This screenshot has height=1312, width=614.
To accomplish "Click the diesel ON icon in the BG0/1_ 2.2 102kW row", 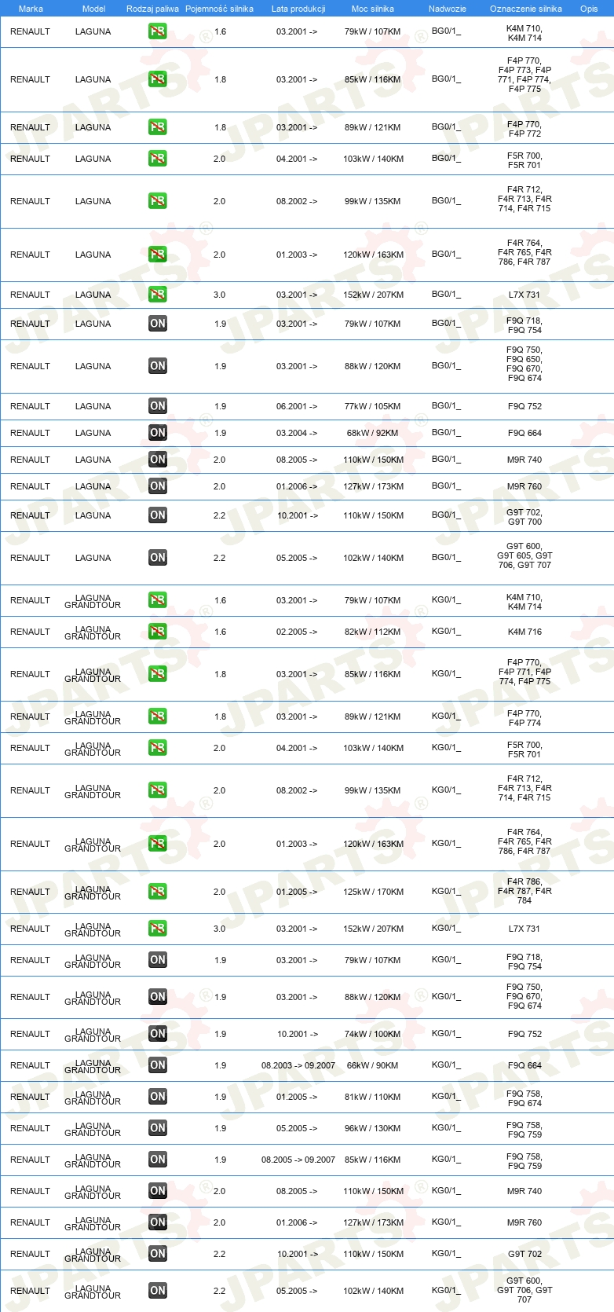I will [158, 558].
